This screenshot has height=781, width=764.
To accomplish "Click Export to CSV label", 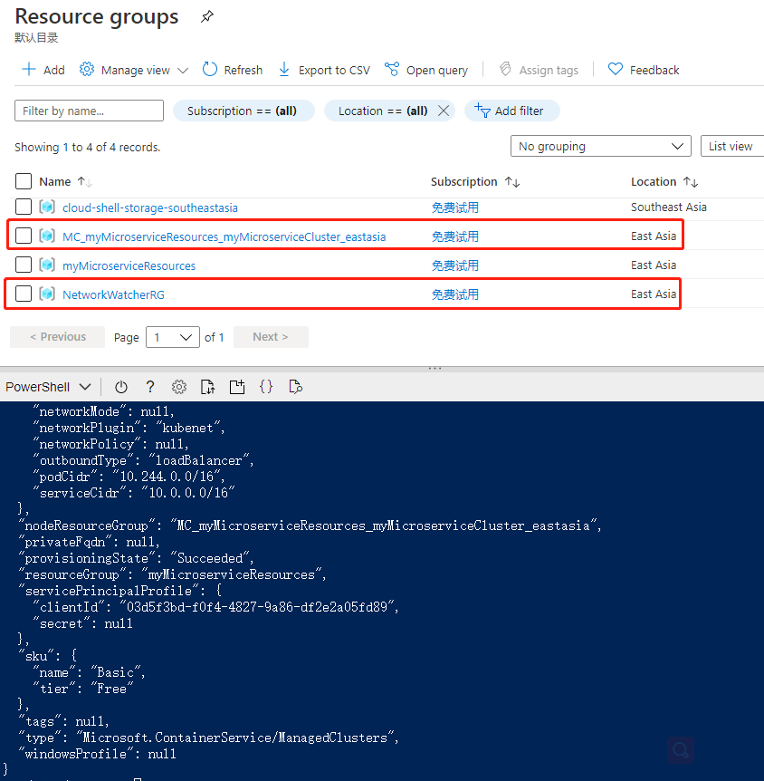I will coord(334,71).
